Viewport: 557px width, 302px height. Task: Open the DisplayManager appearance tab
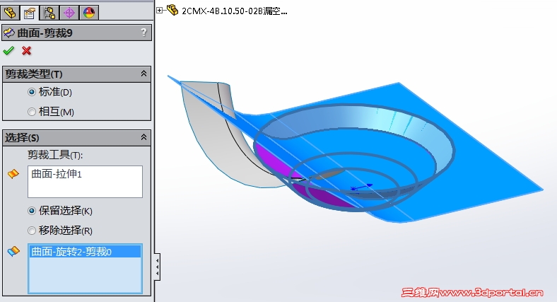(89, 13)
